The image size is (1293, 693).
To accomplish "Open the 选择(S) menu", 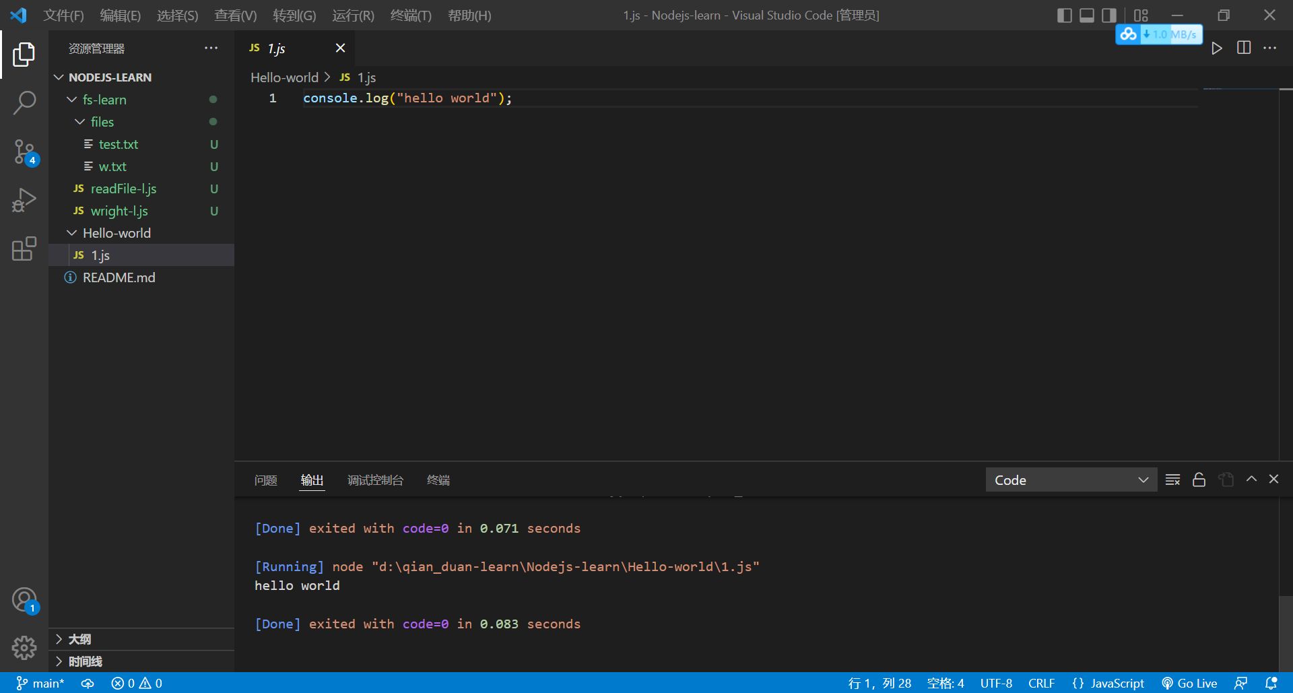I will point(178,15).
